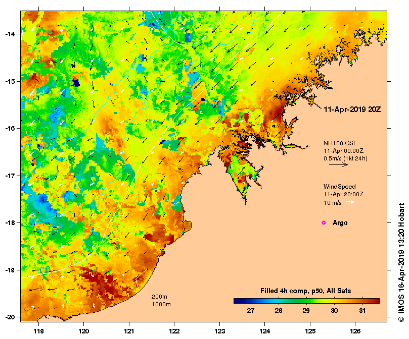409x339 pixels.
Task: Click the '-19' latitude axis label
Action: click(x=10, y=270)
